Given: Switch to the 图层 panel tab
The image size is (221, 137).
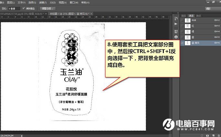Looking at the screenshot, I should pyautogui.click(x=184, y=16).
